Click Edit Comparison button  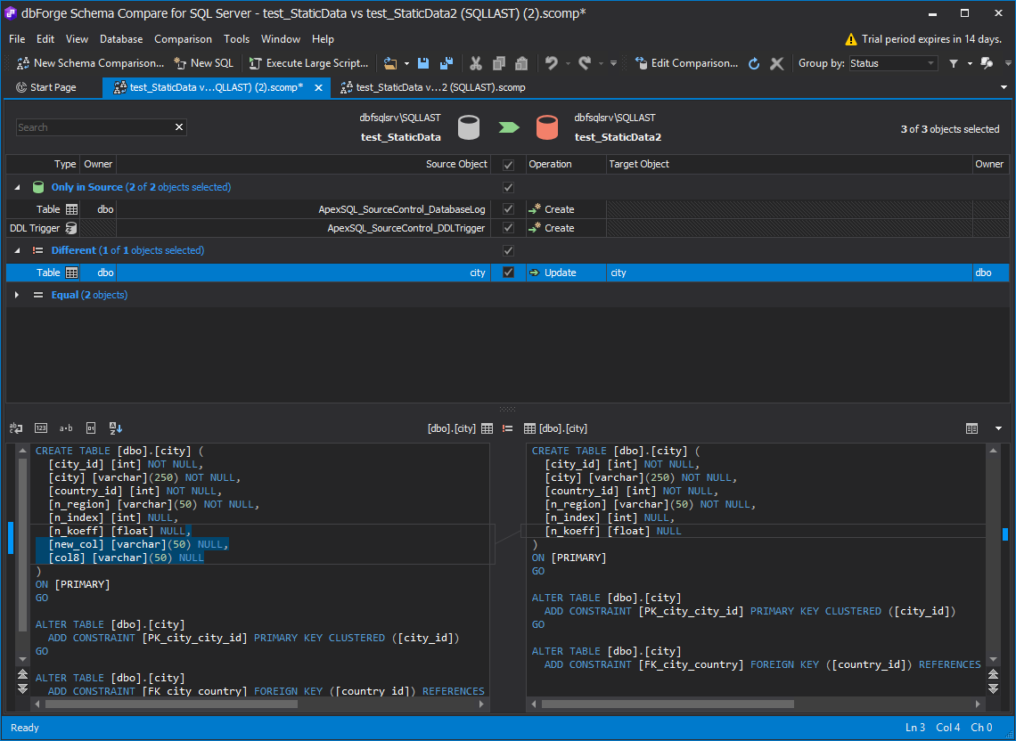coord(687,63)
